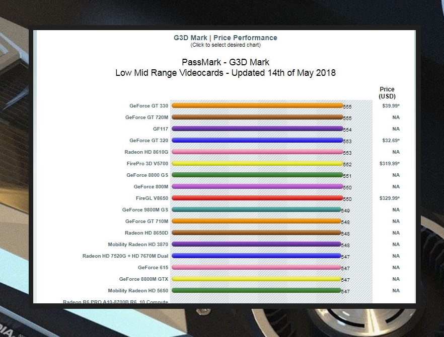The image size is (444, 337).
Task: Click the red FireGL V8650 bar
Action: pos(257,198)
